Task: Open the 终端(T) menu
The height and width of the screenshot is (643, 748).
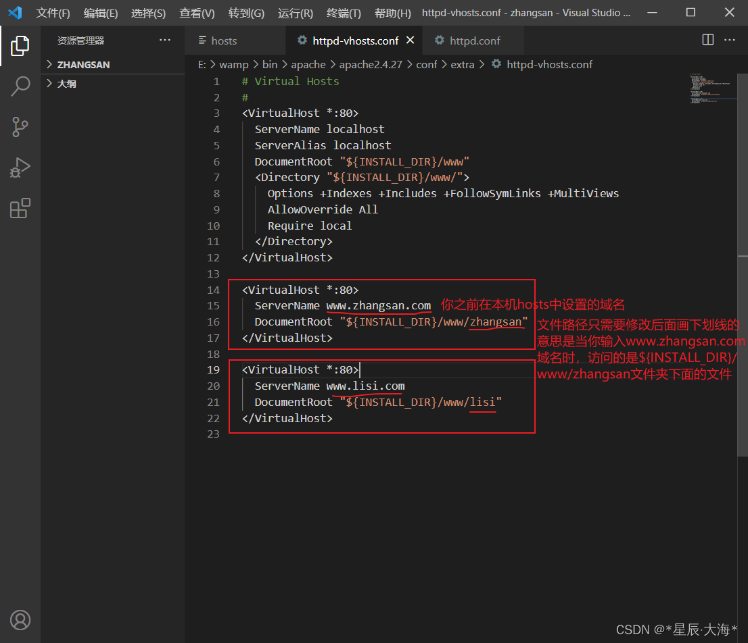Action: point(344,13)
